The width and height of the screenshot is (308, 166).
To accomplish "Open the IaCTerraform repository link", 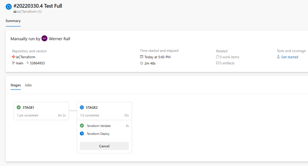I will (26, 57).
